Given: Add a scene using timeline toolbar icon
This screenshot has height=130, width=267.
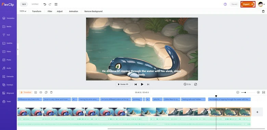Looking at the screenshot, I should 36,92.
